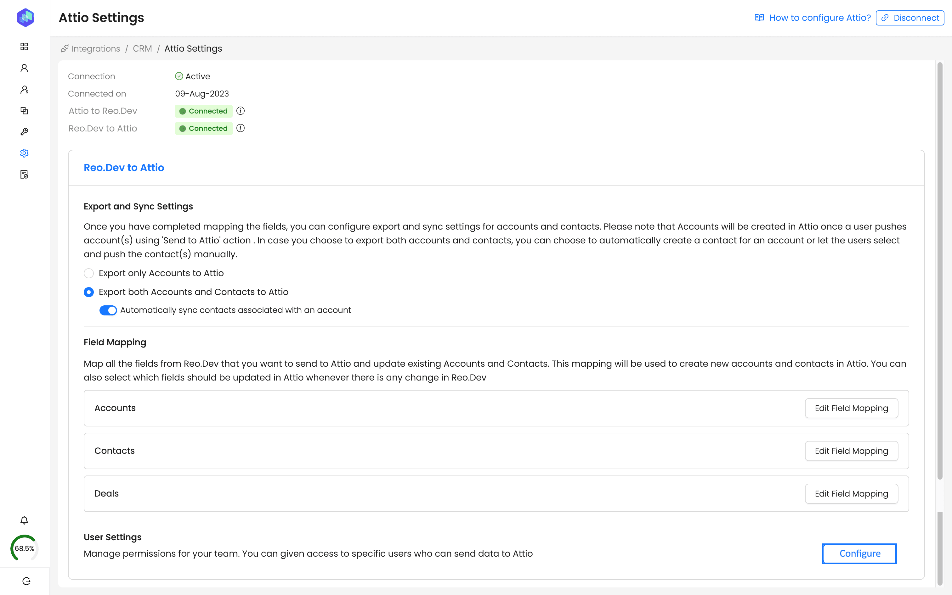
Task: Click the 68.5% progress circle
Action: (25, 548)
